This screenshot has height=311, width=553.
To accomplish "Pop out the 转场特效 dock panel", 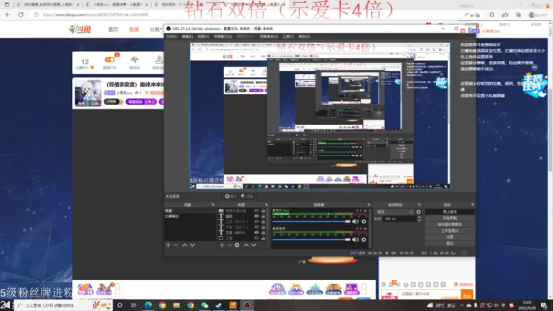I will pos(420,205).
